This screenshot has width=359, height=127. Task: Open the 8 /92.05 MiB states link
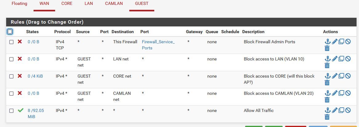pyautogui.click(x=36, y=114)
